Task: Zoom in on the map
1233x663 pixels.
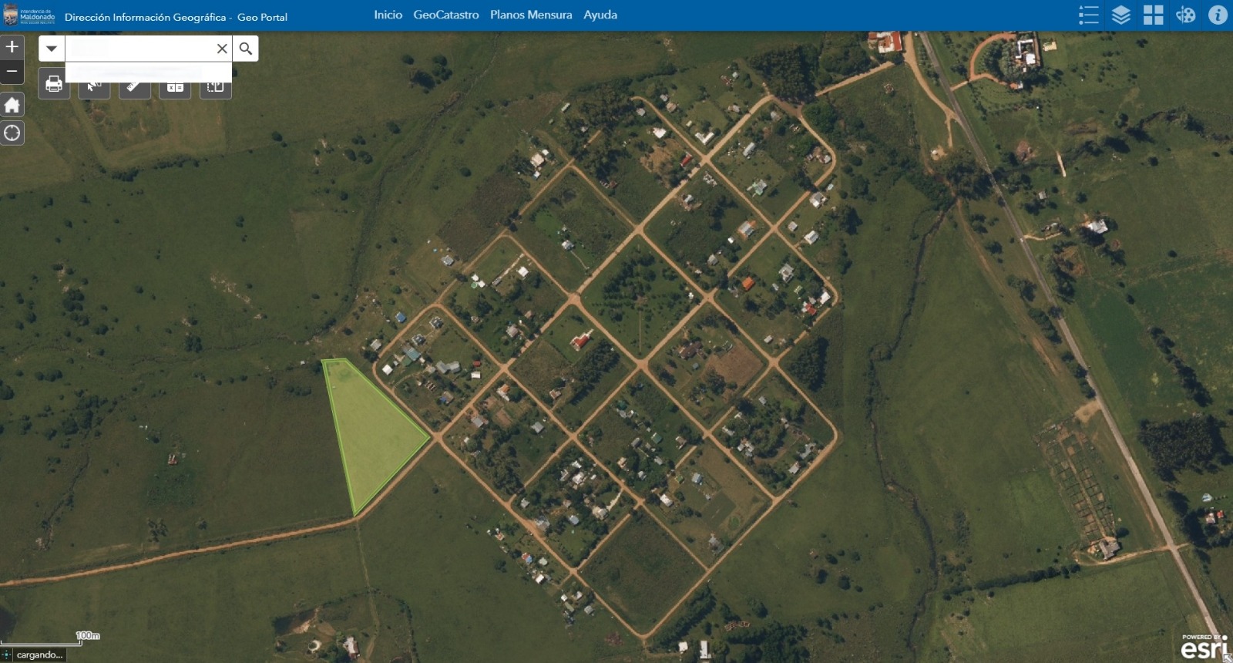Action: 12,47
